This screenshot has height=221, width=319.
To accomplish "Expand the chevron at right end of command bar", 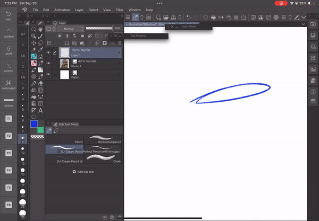I will 303,17.
